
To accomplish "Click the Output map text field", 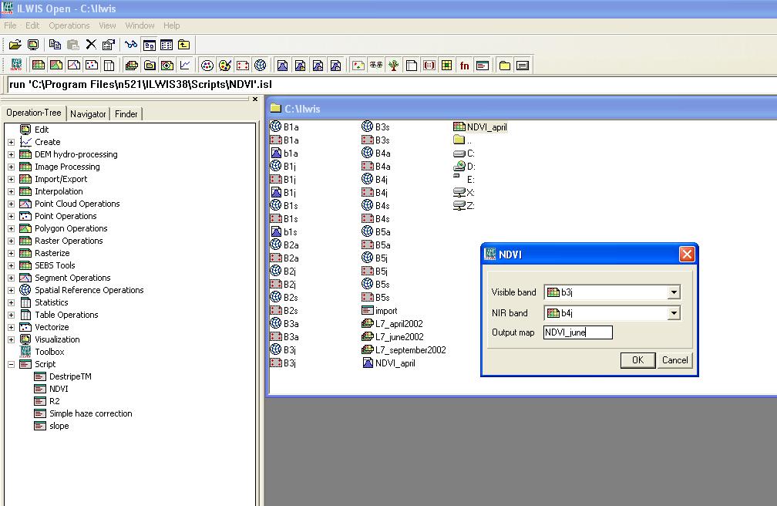I will coord(577,332).
